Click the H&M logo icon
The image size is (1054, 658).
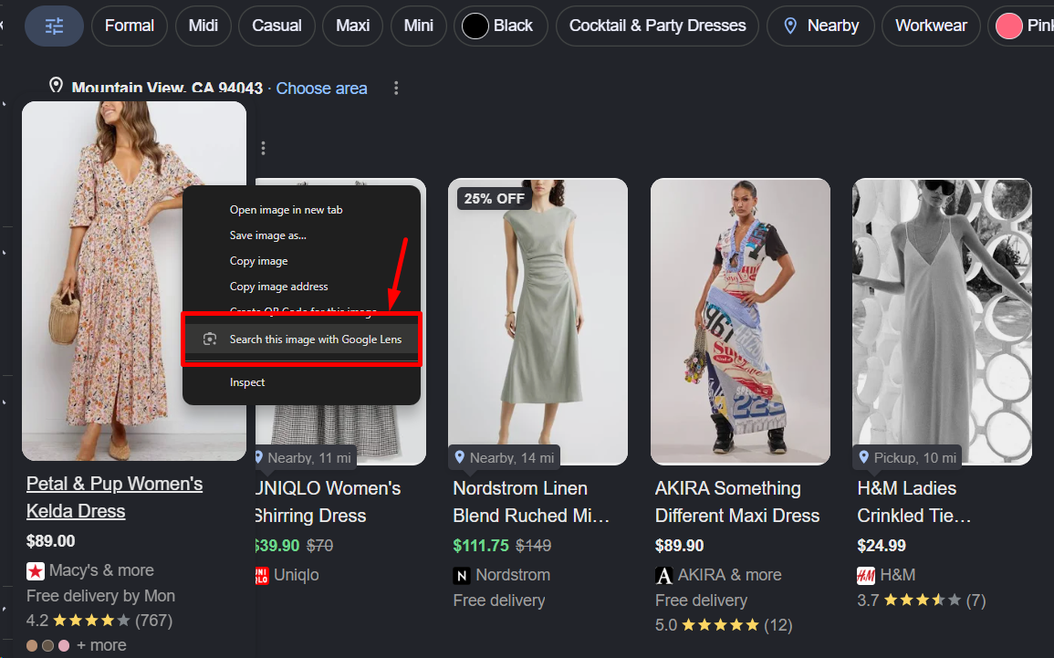[866, 576]
